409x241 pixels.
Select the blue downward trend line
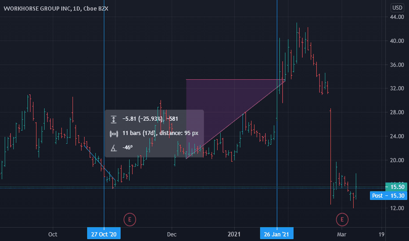[100, 163]
